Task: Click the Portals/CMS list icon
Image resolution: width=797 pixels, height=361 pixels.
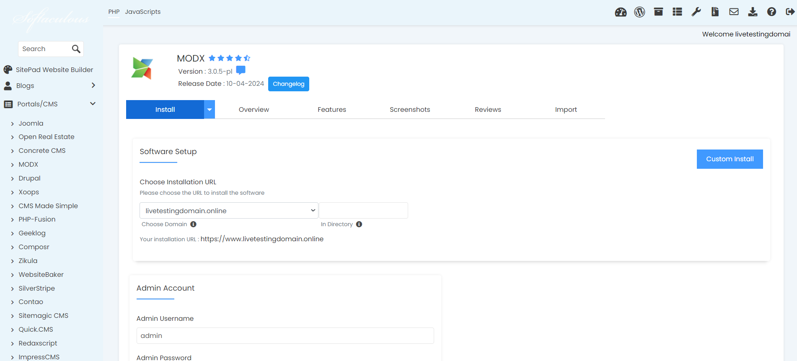Action: click(x=8, y=104)
